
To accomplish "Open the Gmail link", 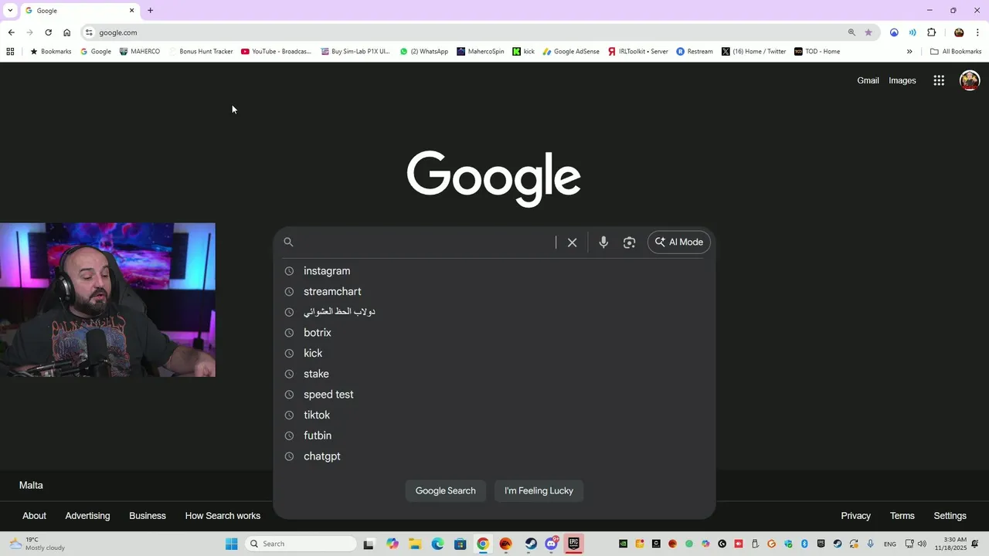I will tap(868, 80).
